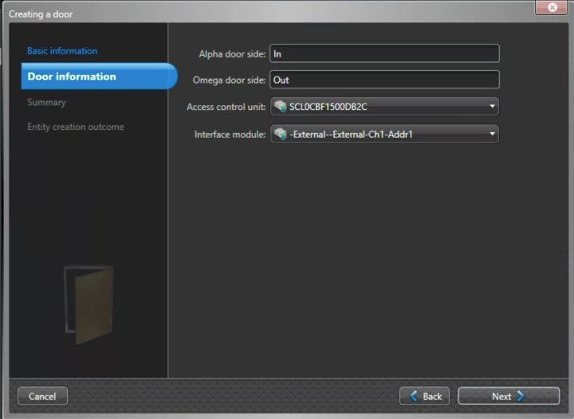Viewport: 574px width, 419px height.
Task: Click the Omega door side input field
Action: click(384, 80)
